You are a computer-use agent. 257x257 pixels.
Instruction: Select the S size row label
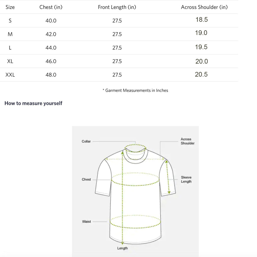pos(10,21)
